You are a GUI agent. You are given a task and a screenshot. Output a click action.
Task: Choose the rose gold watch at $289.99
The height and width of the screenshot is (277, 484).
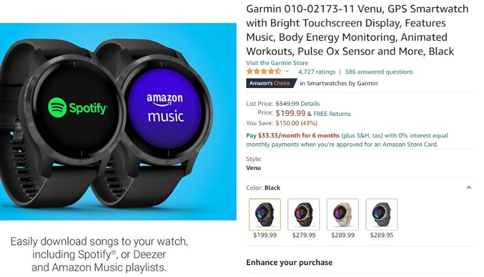tap(343, 214)
